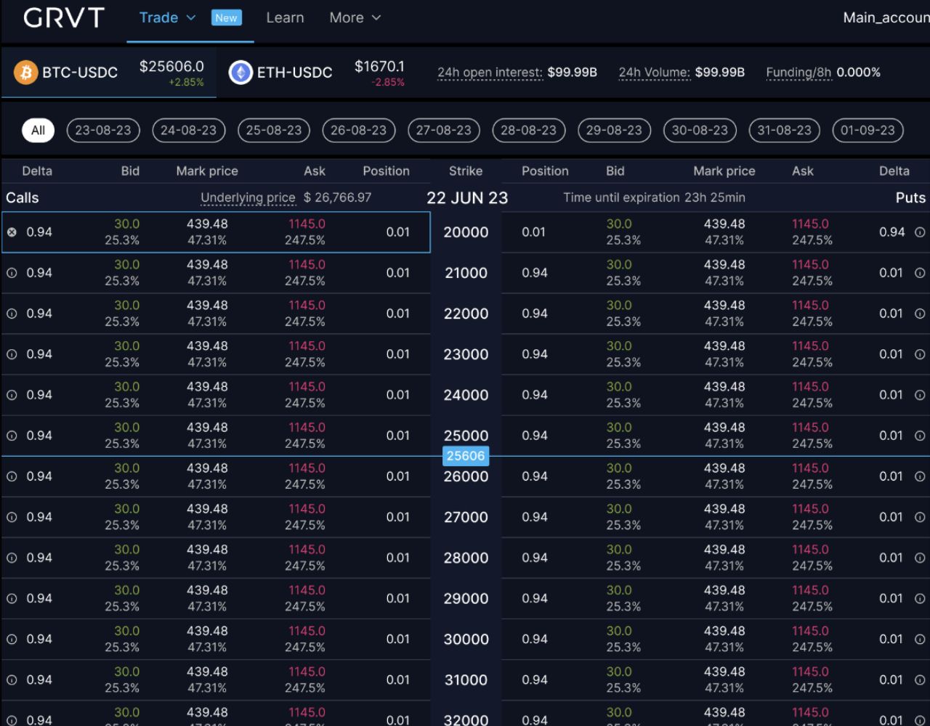
Task: Open calls info icon for strike 21000
Action: click(x=12, y=273)
